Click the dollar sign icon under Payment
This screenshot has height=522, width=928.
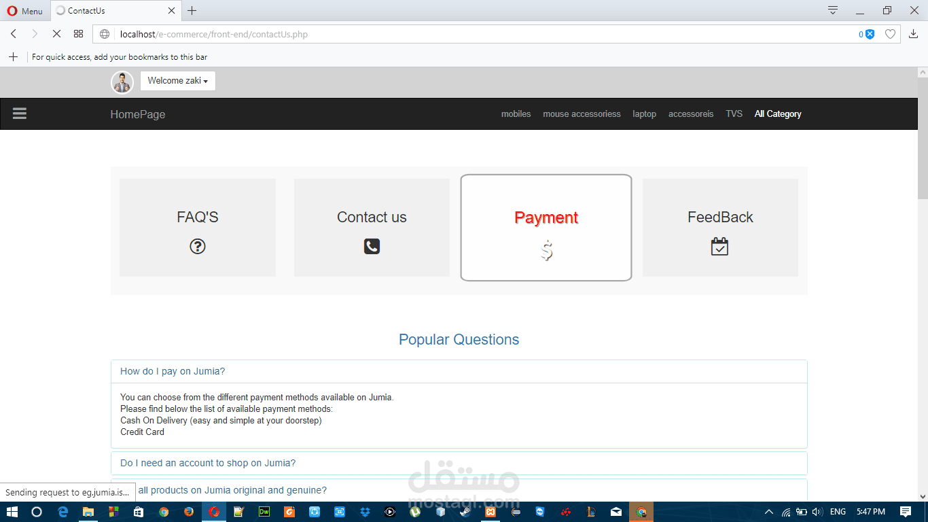[x=547, y=251]
